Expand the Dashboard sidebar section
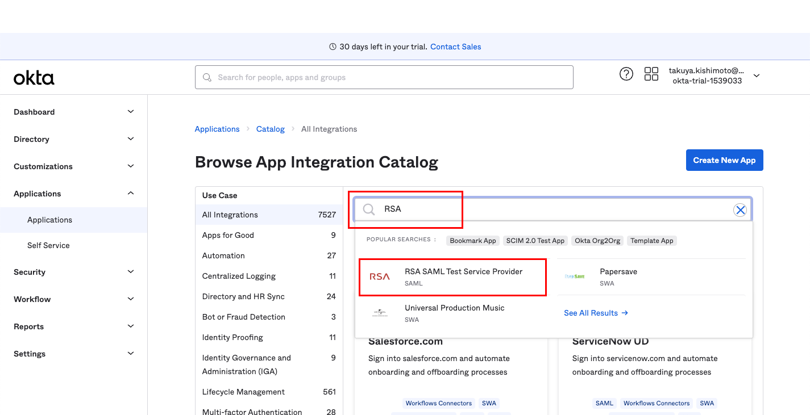Viewport: 810px width, 415px height. pyautogui.click(x=131, y=112)
